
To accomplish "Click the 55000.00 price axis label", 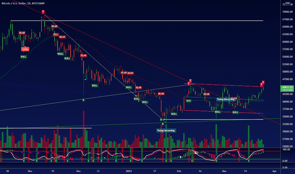I will 287,57.
